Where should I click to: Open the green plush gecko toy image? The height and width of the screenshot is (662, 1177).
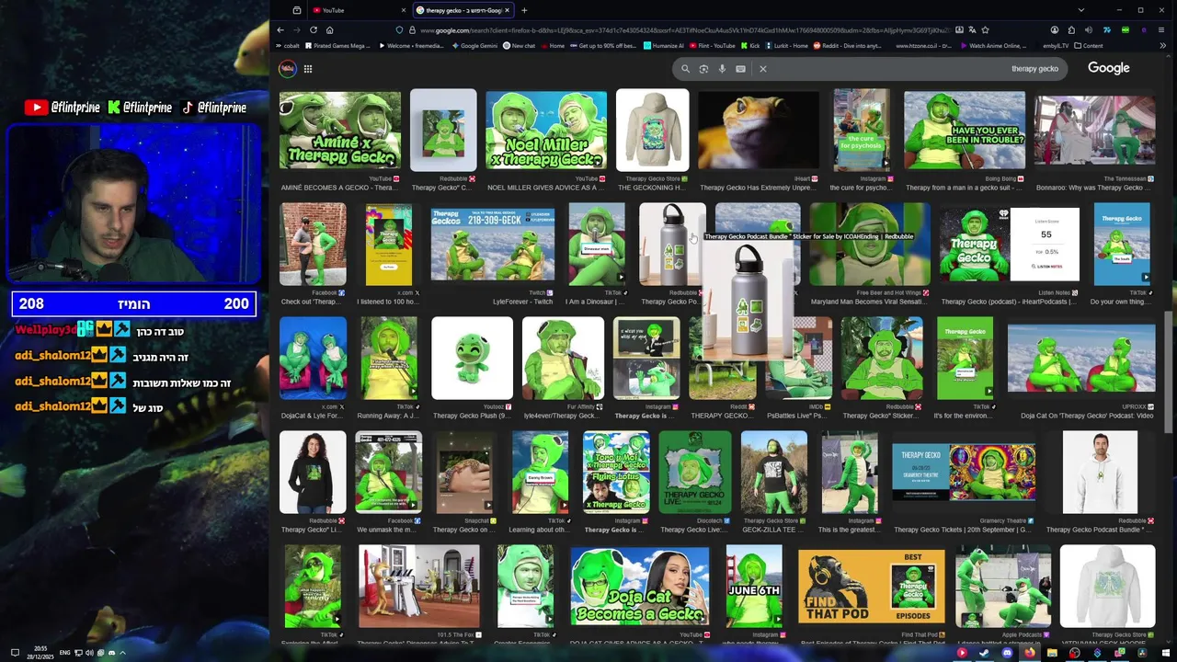pyautogui.click(x=472, y=359)
